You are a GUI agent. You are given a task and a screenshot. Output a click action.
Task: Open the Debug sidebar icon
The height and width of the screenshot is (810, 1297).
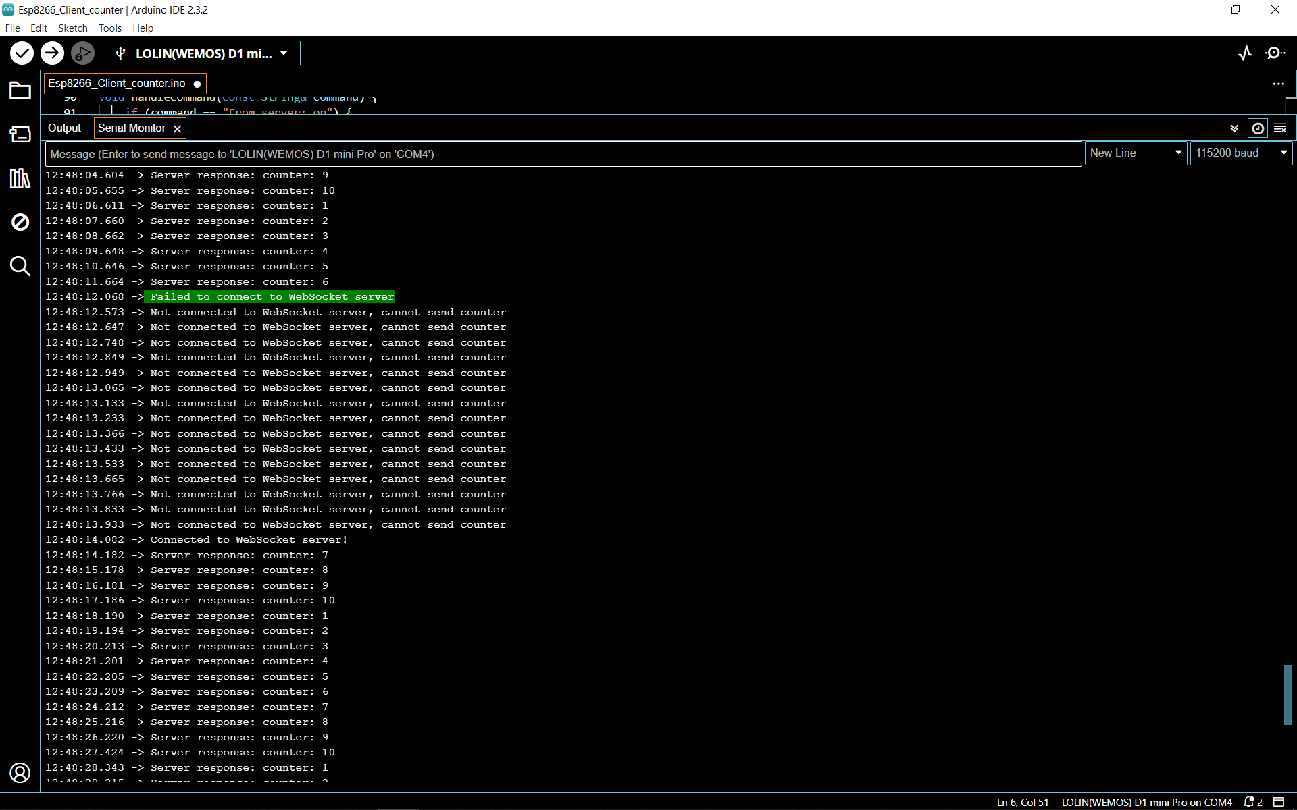pos(20,222)
